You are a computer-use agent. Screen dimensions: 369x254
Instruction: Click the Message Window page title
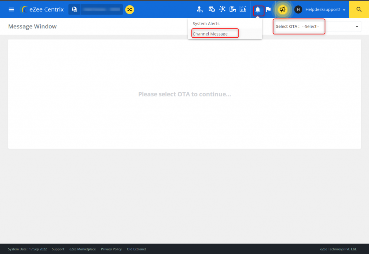(32, 27)
